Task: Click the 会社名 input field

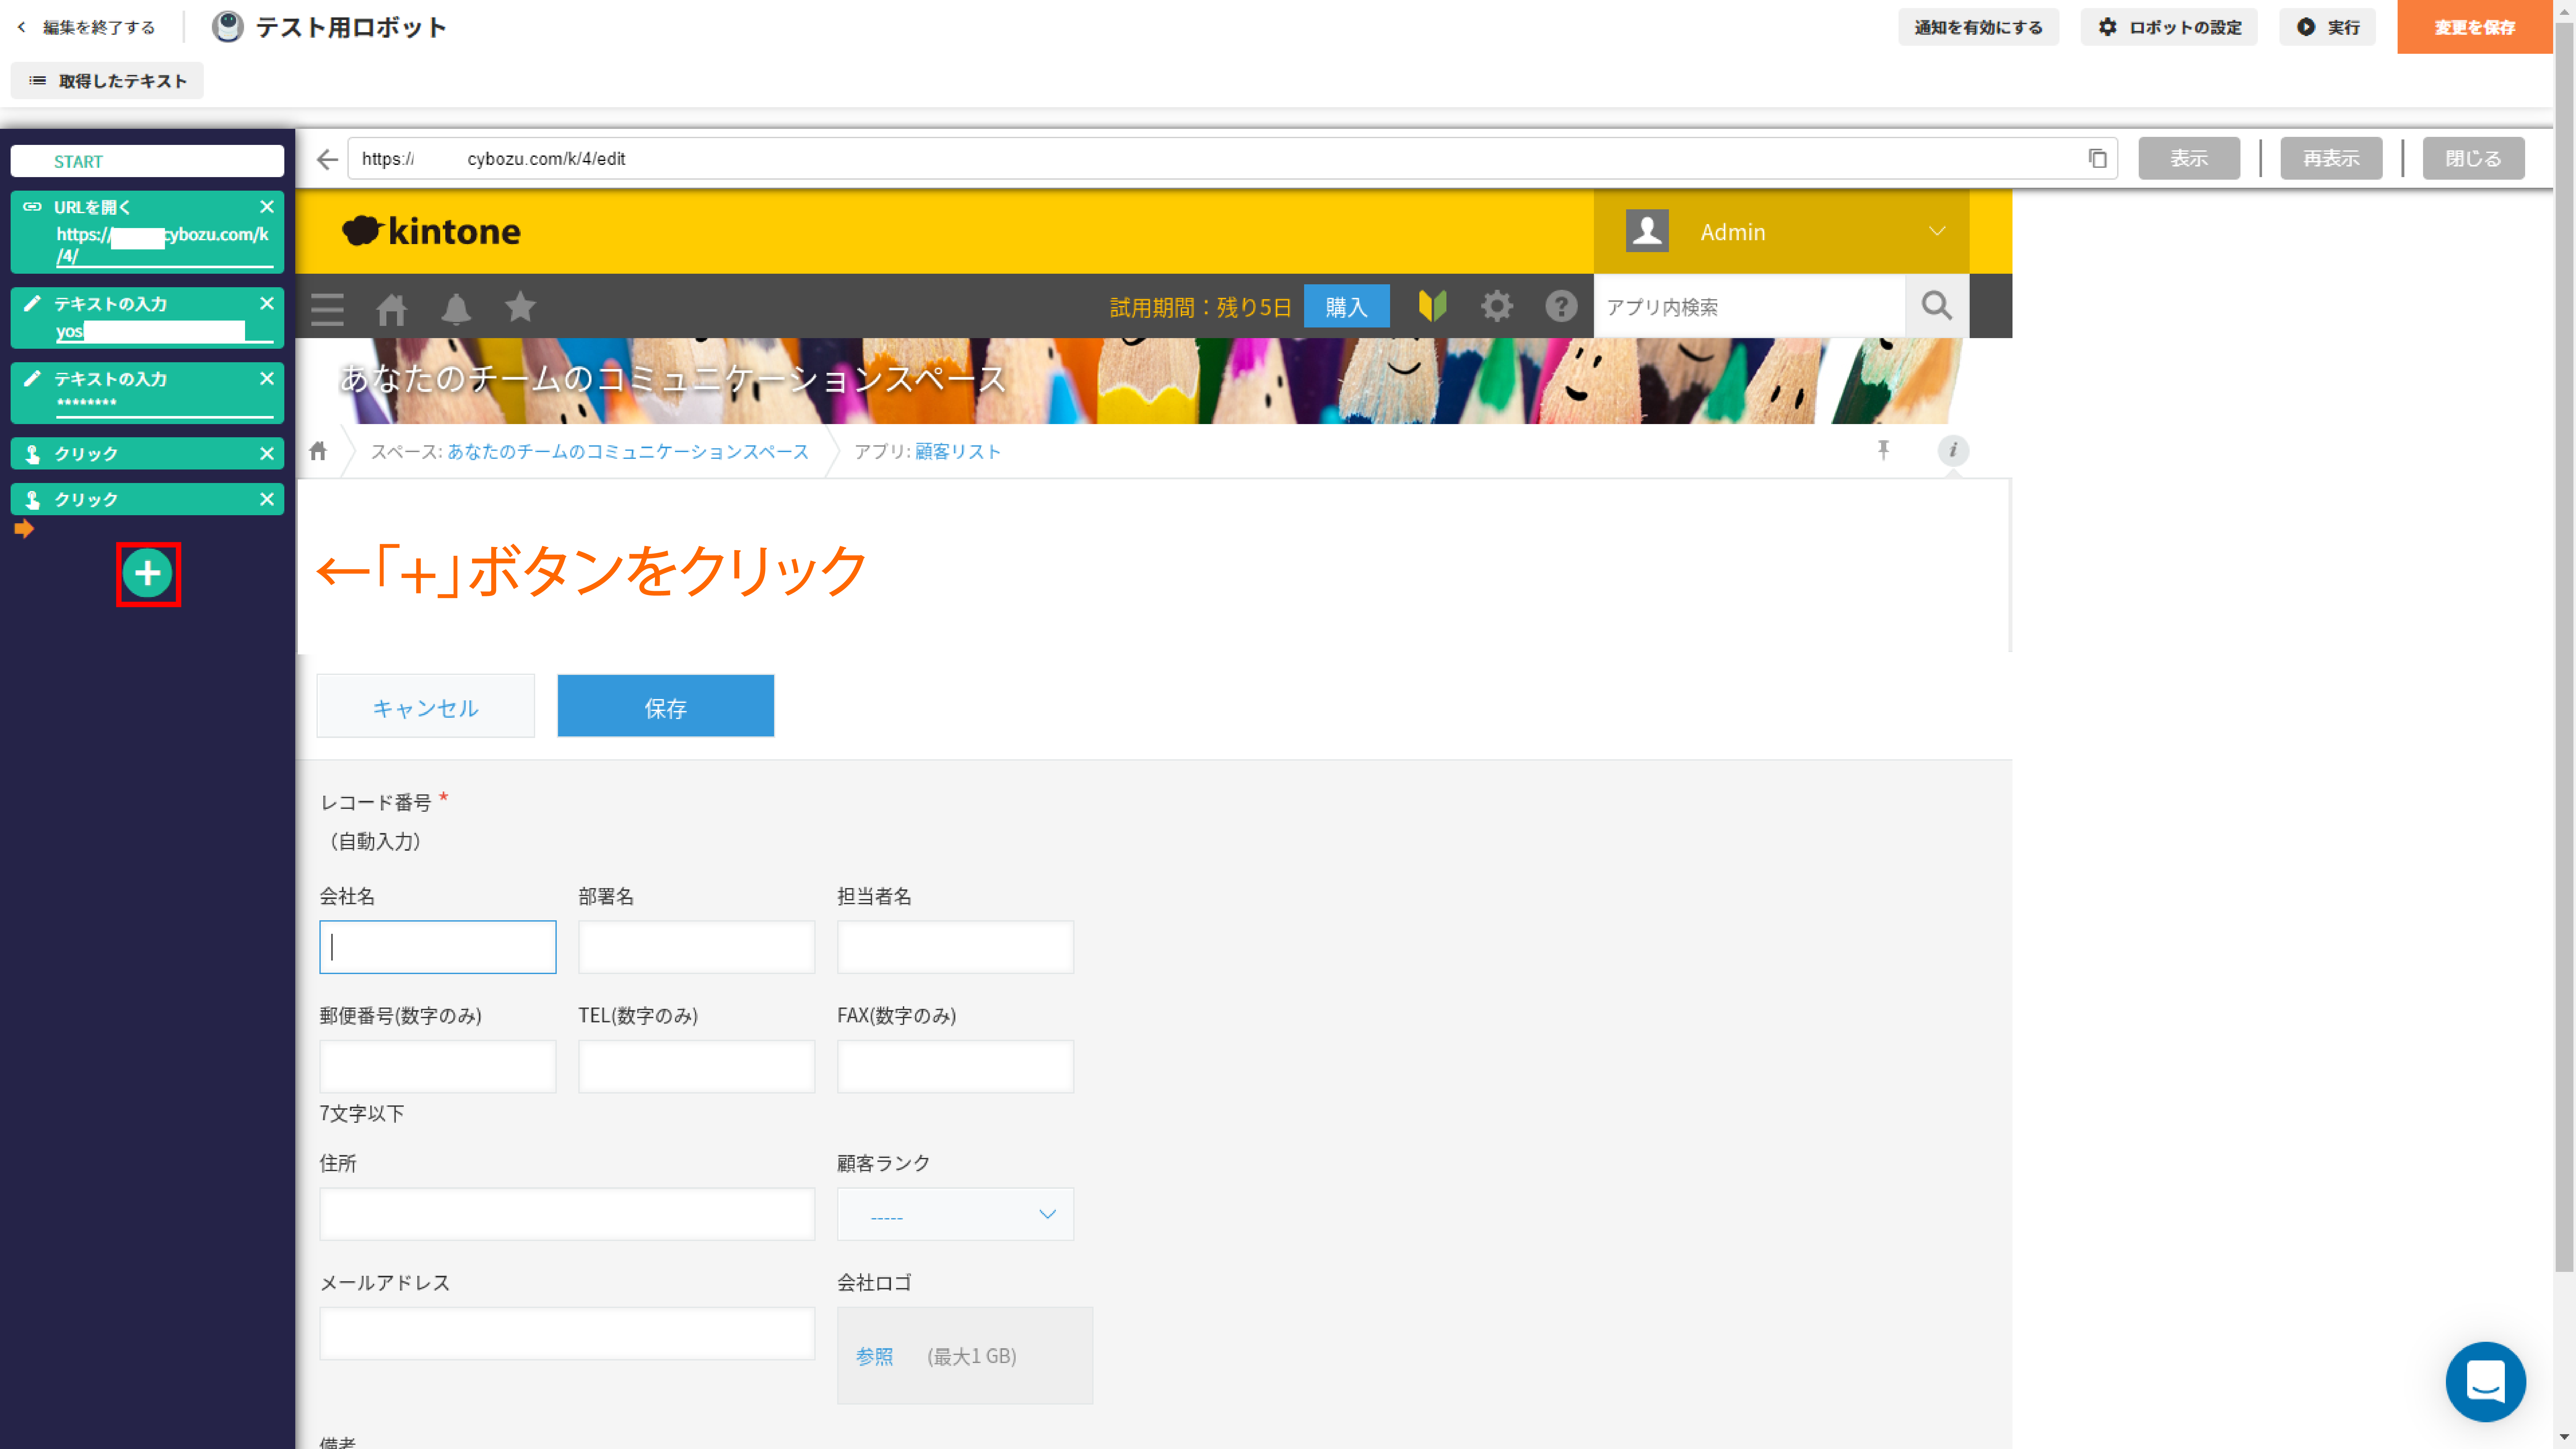Action: (x=438, y=947)
